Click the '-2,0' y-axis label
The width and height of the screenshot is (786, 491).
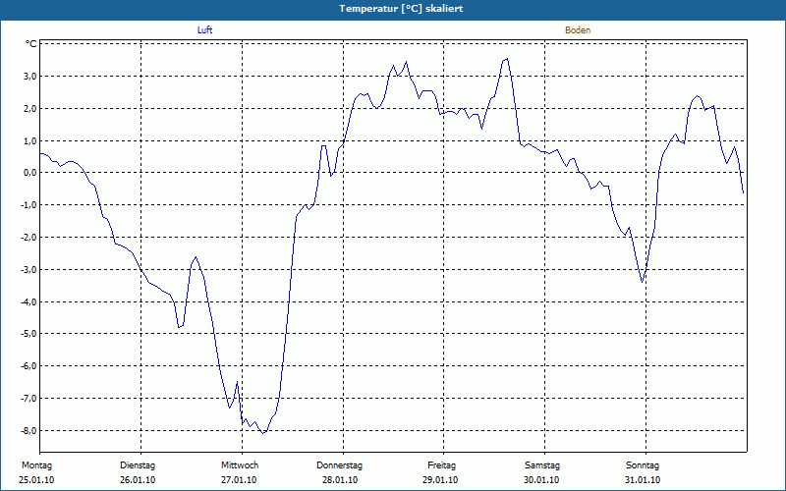[29, 238]
